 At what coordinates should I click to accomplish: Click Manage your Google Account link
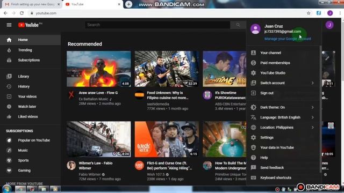point(288,39)
